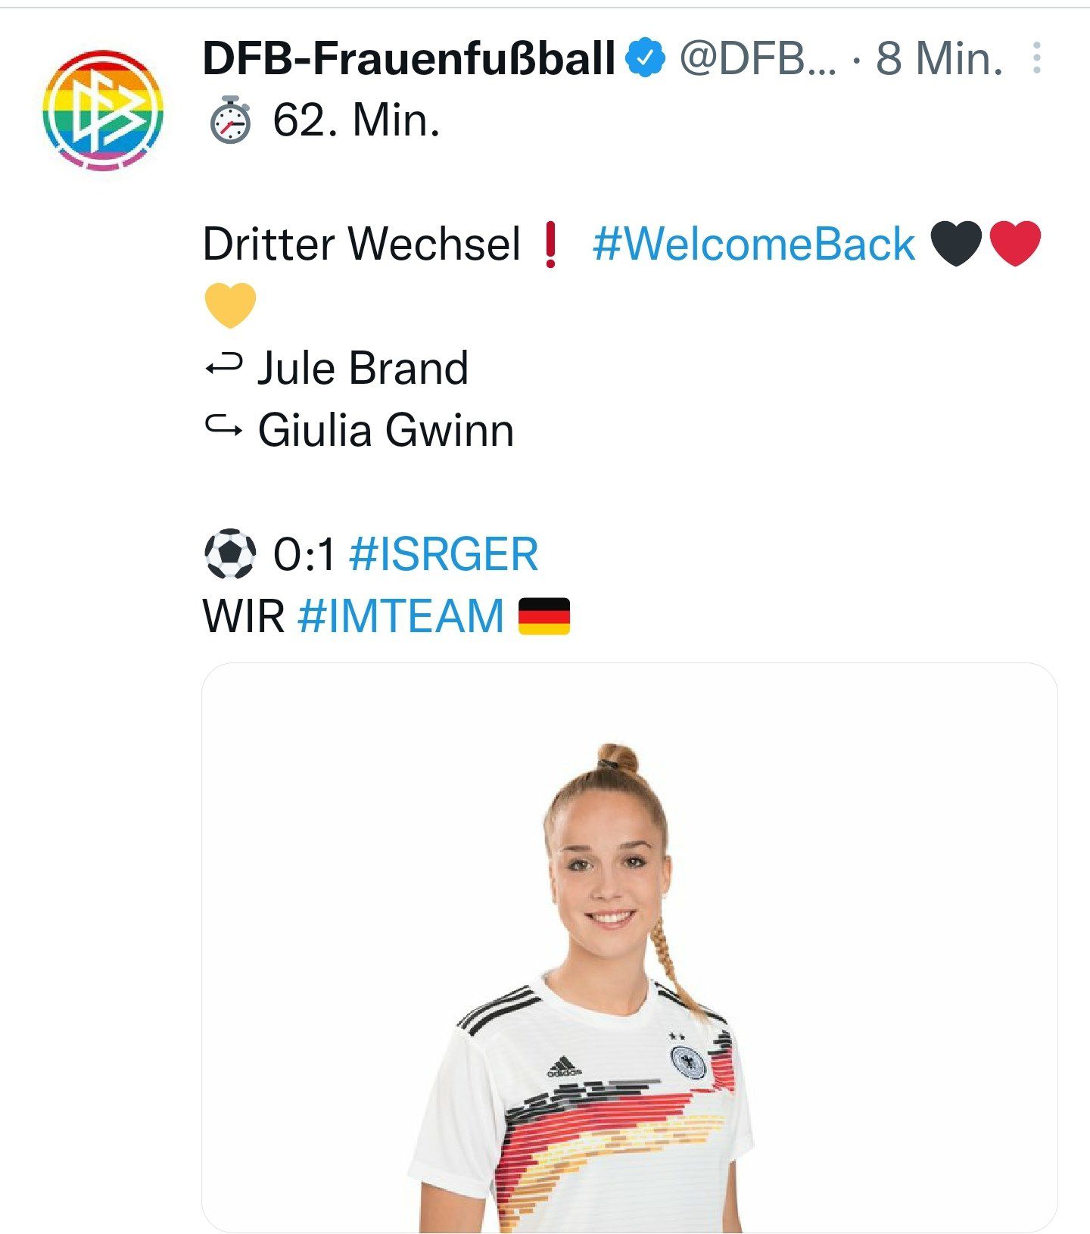Screen dimensions: 1090x1234
Task: Click the Giulia Gwinn substitution line
Action: click(x=360, y=430)
